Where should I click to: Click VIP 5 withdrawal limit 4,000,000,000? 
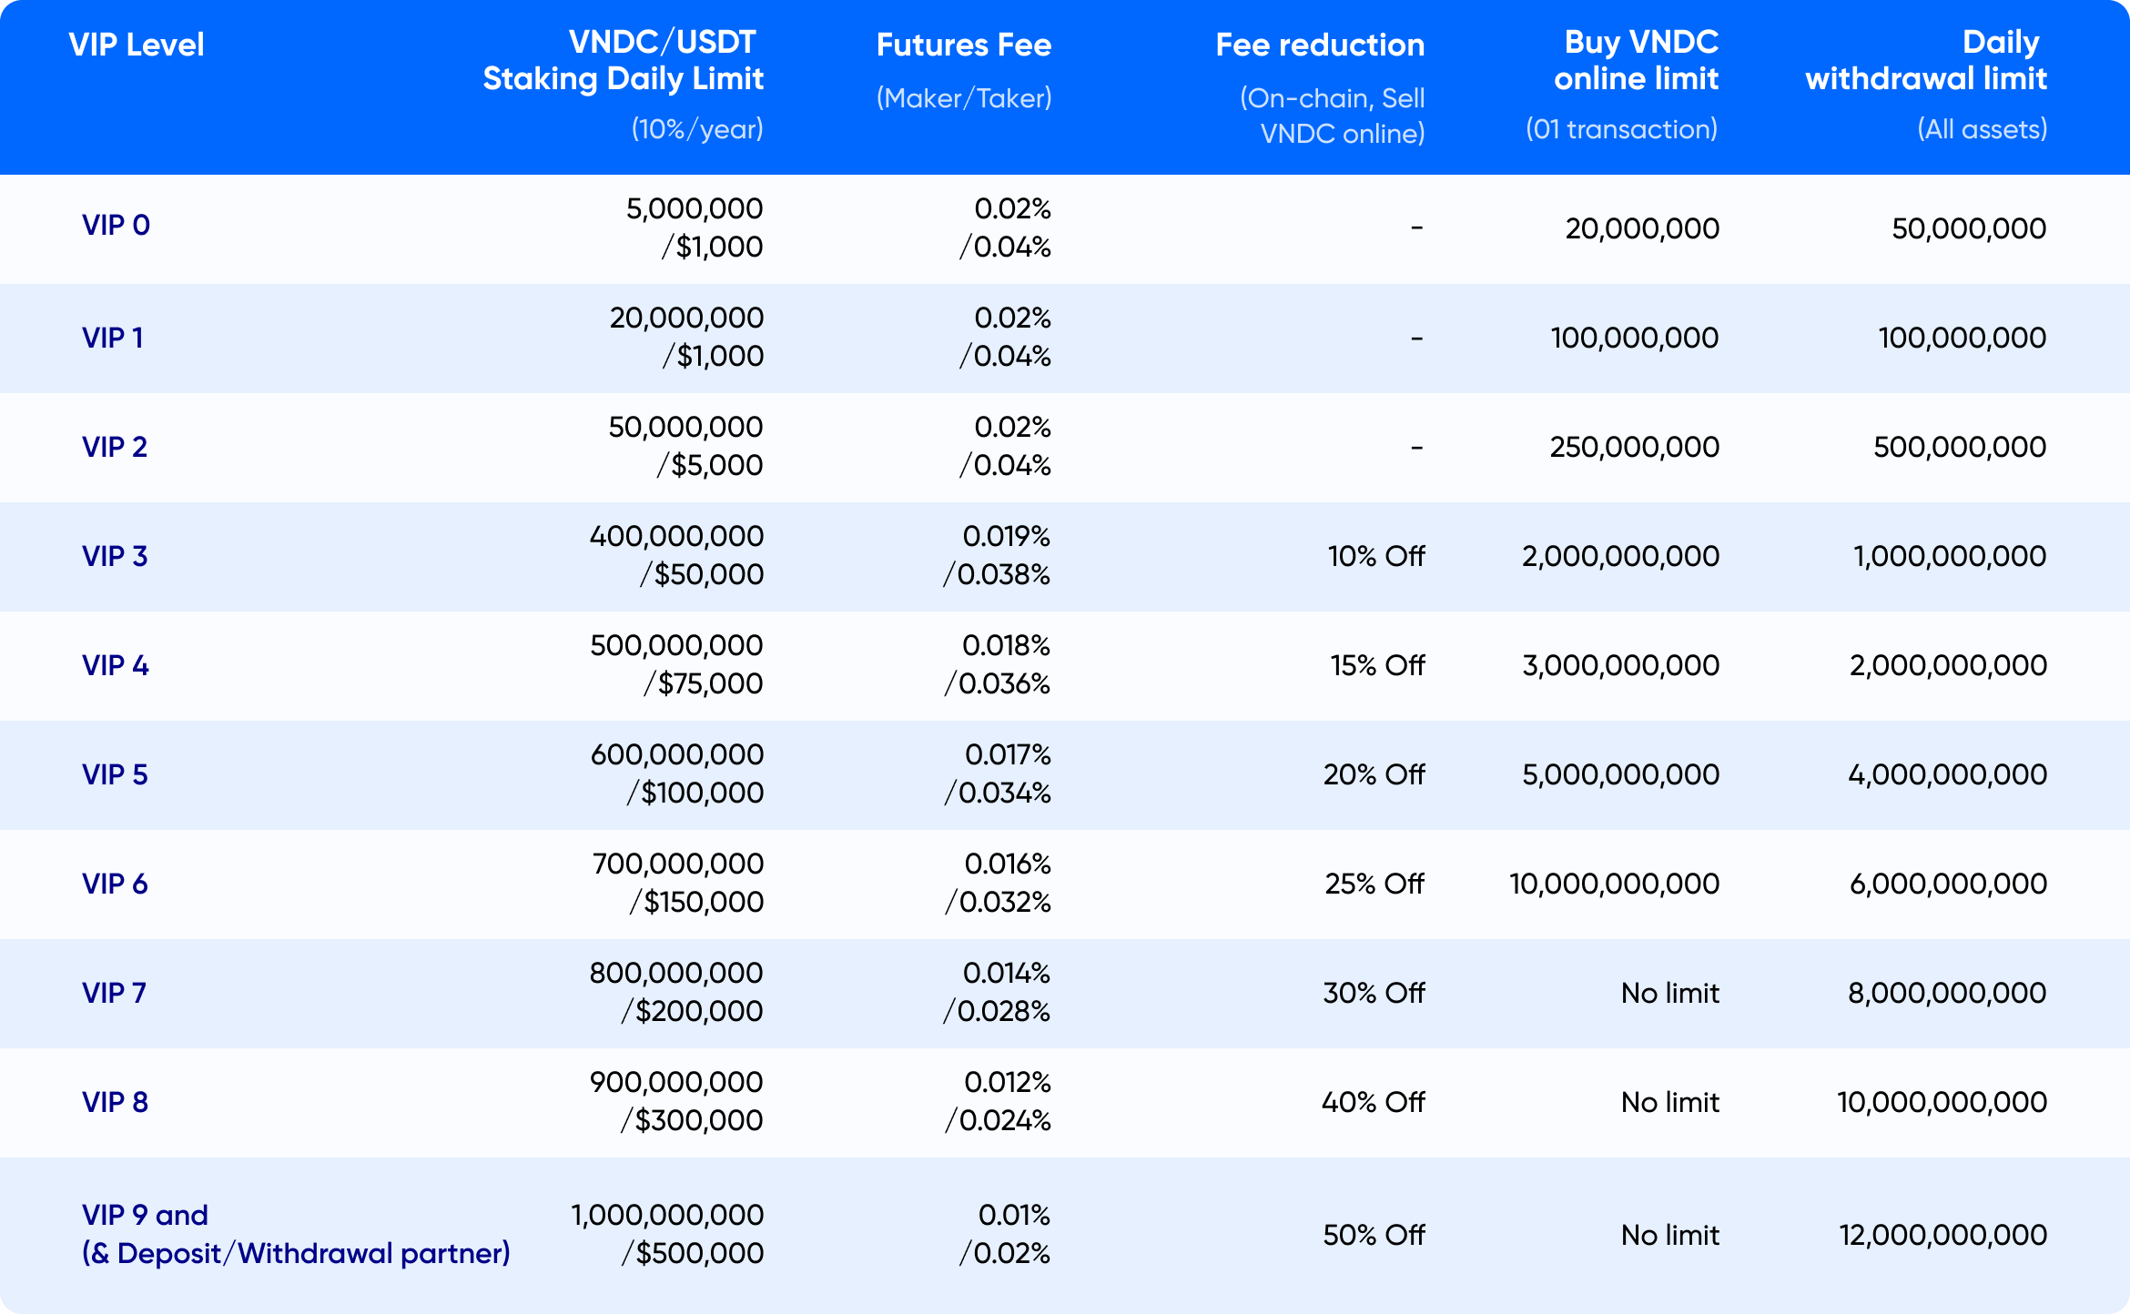pos(1948,774)
